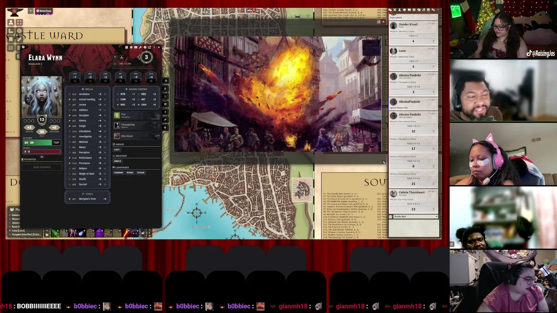Roll the CHA ability score +4
Viewport: 557px width, 313px height.
151,77
